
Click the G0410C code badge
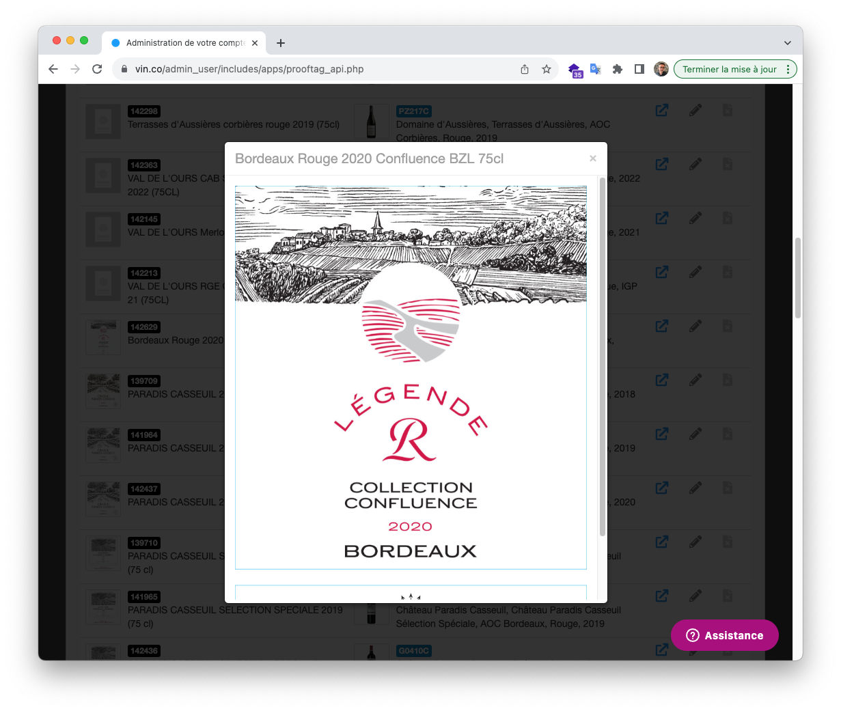[x=414, y=651]
